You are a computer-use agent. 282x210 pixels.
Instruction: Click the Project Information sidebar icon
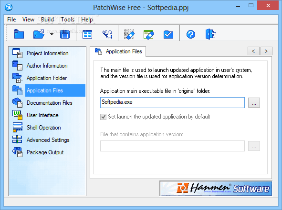(x=18, y=53)
